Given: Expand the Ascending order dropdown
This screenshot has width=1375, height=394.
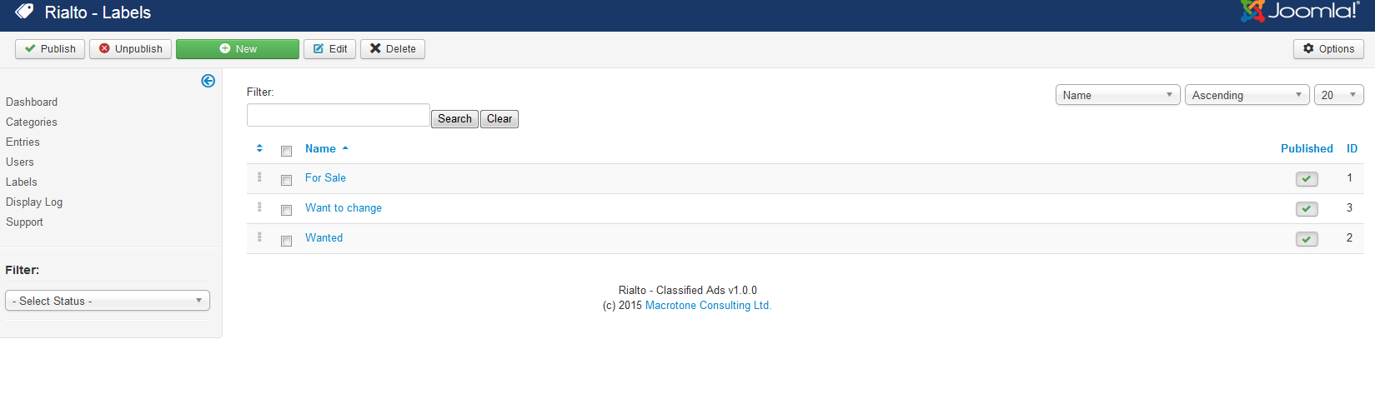Looking at the screenshot, I should [1246, 95].
